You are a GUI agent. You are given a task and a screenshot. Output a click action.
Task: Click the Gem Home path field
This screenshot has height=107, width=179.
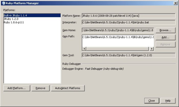(118, 30)
